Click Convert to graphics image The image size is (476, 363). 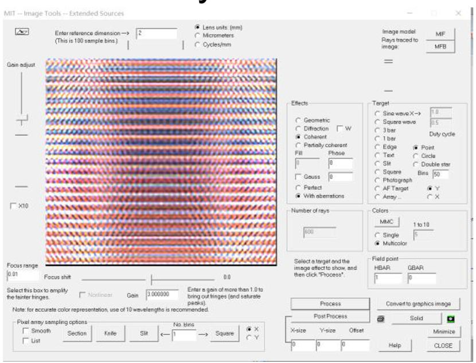pyautogui.click(x=418, y=303)
